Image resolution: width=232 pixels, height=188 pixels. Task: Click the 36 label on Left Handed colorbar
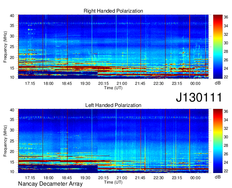pyautogui.click(x=226, y=111)
